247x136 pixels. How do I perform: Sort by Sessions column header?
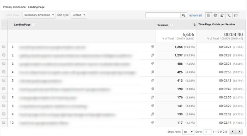[163, 25]
